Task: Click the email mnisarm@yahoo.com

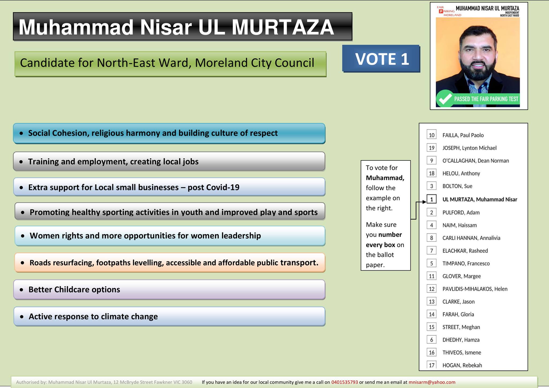Action: [x=432, y=382]
